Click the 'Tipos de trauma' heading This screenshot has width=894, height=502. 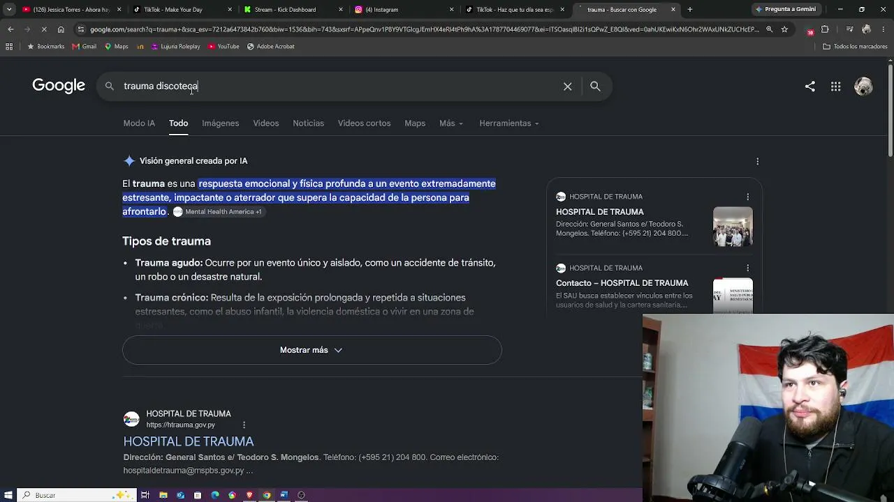[166, 241]
